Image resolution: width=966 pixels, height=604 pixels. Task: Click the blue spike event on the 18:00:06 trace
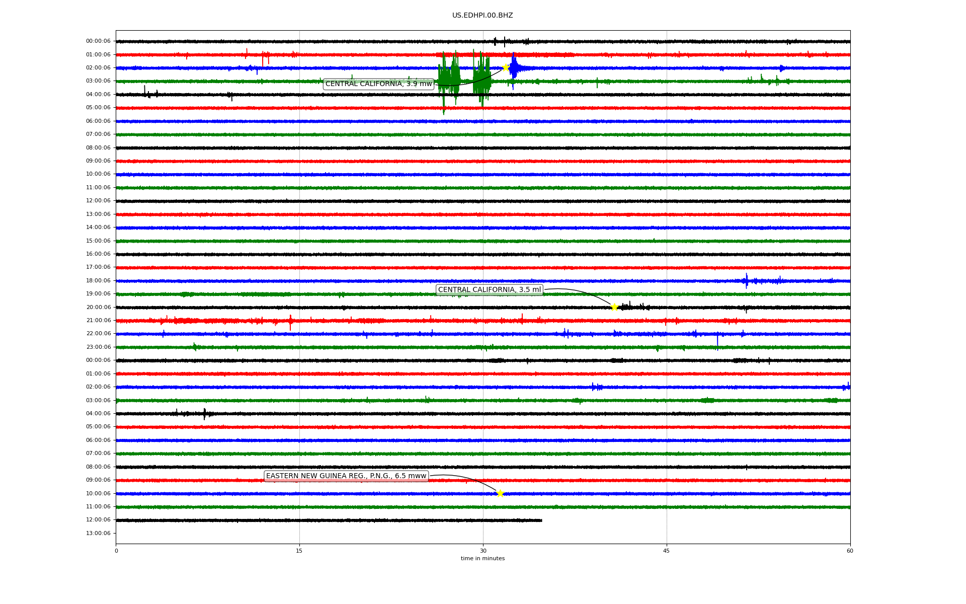pos(747,280)
